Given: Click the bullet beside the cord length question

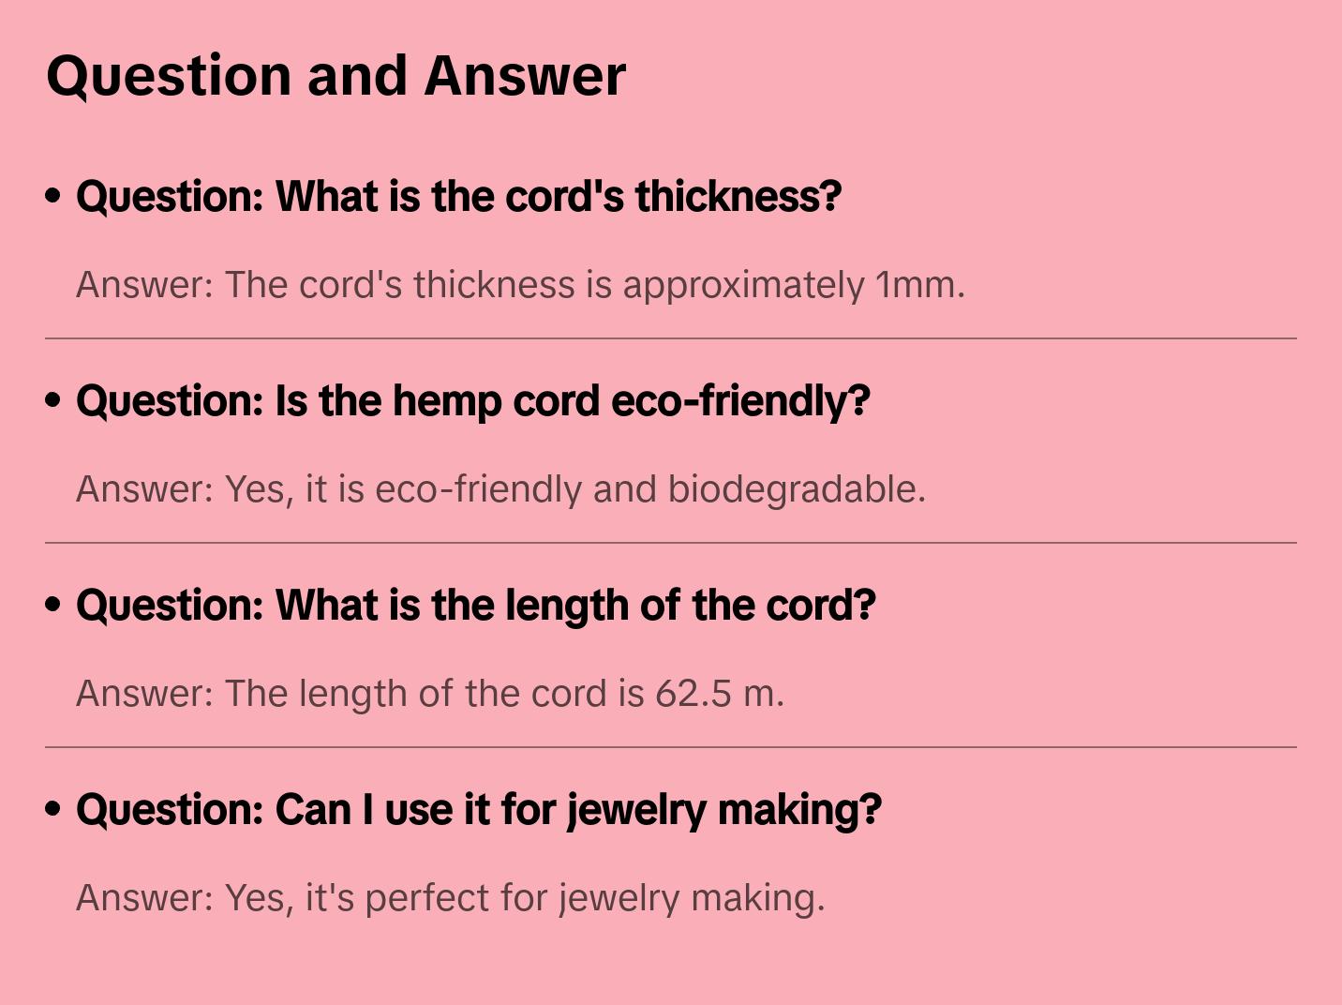Looking at the screenshot, I should (53, 605).
